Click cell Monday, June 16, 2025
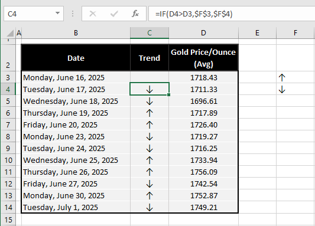 tap(76, 77)
